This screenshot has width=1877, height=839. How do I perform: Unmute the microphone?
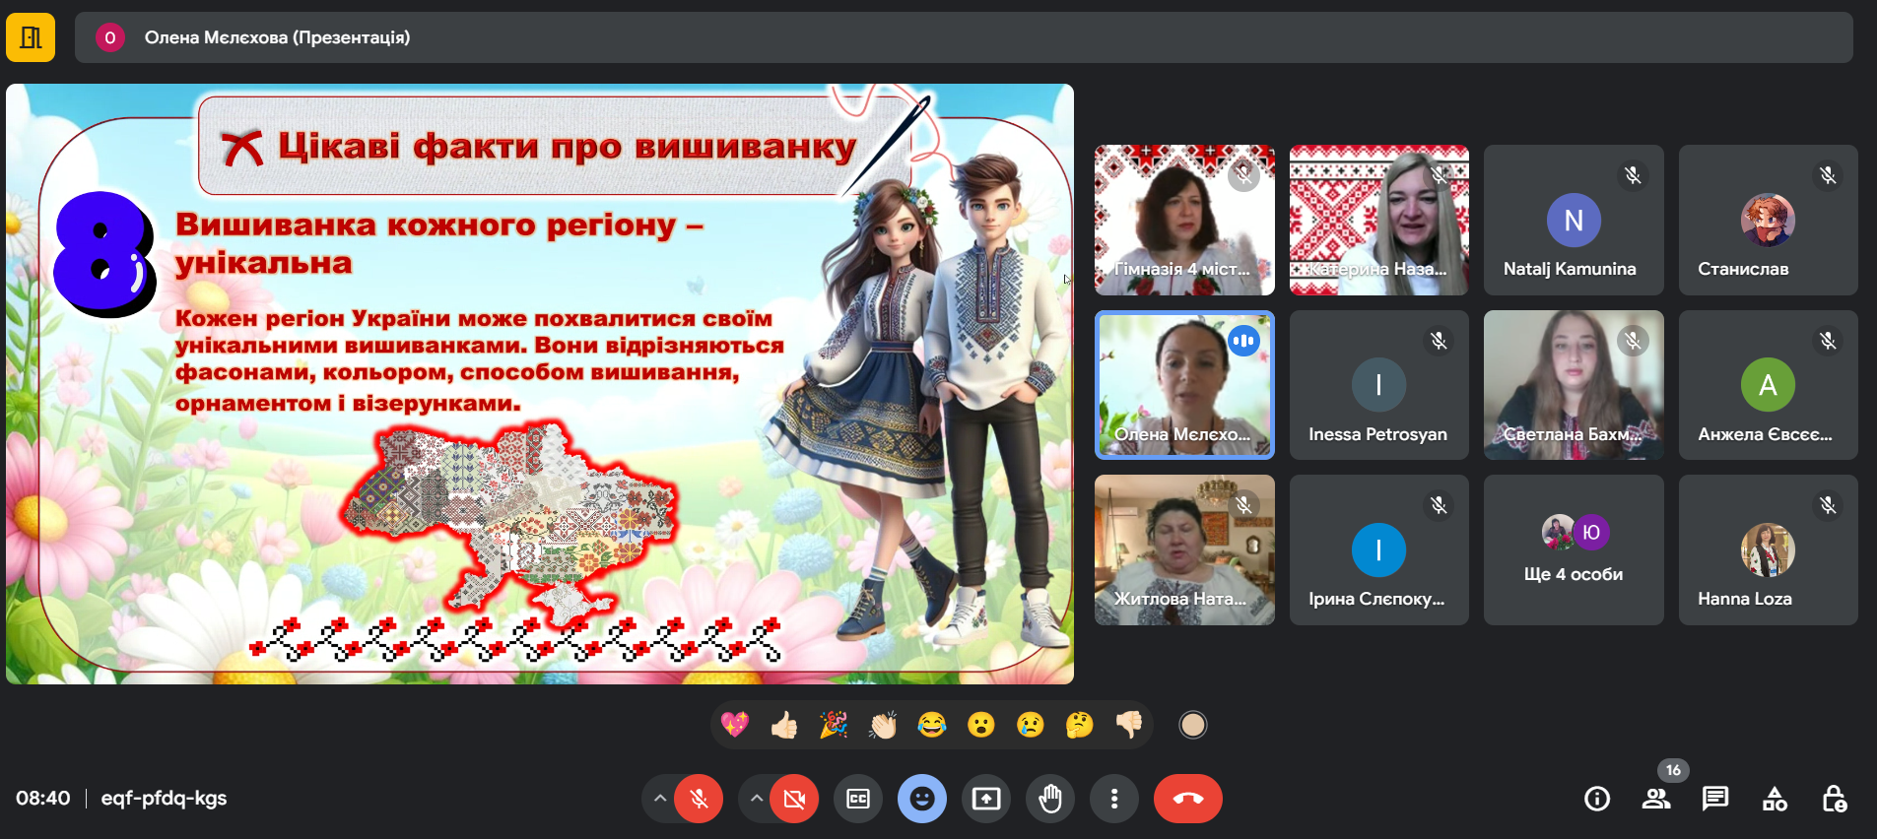[700, 799]
